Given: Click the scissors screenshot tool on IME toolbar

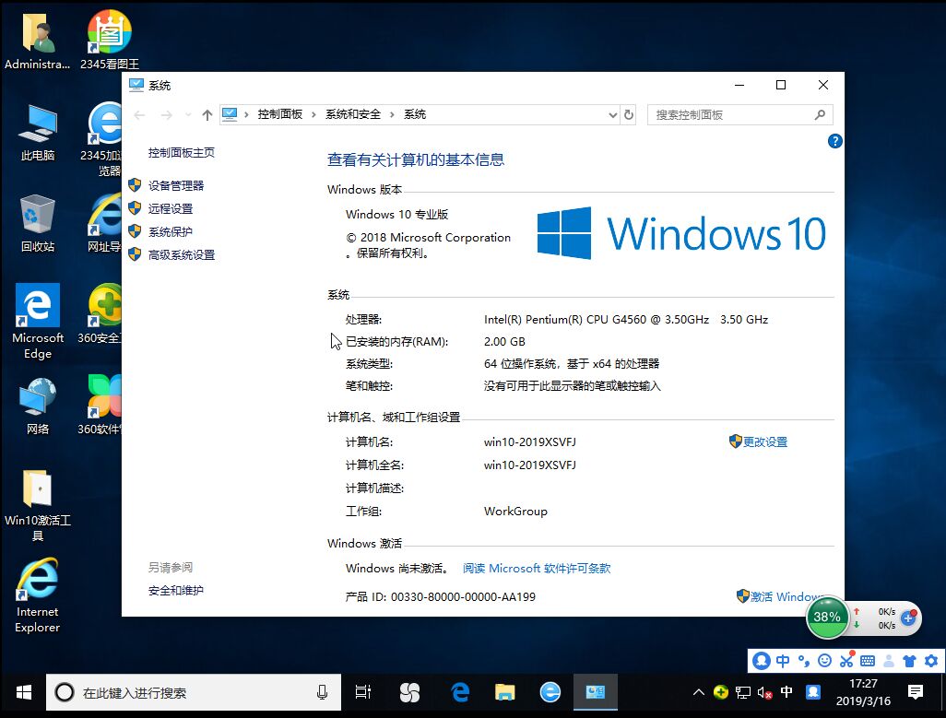Looking at the screenshot, I should tap(847, 660).
